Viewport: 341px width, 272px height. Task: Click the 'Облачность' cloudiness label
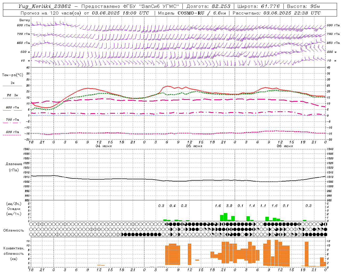[14, 230]
